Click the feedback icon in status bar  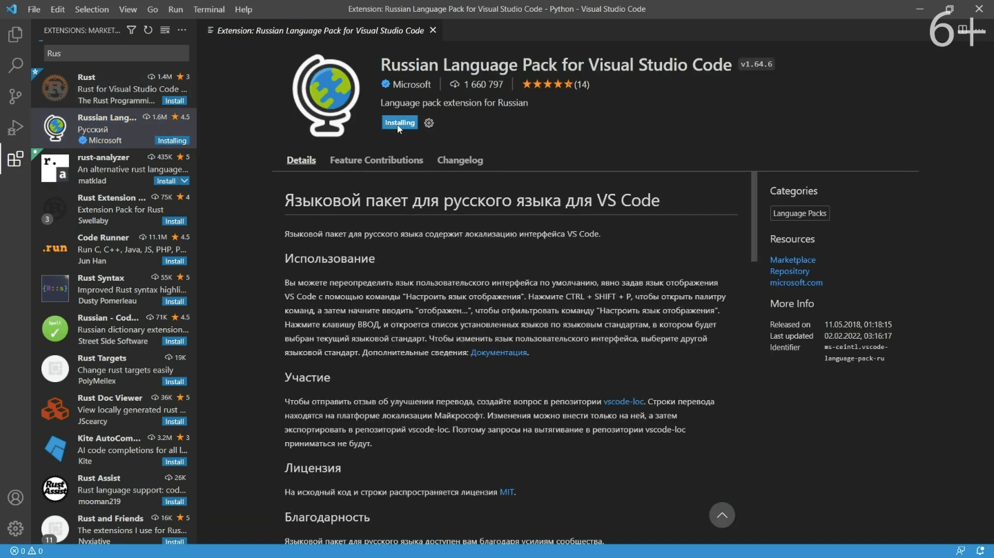960,551
